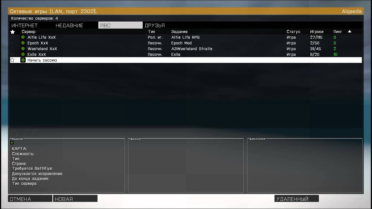Click mission Epoch Mod
Viewport: 372px width, 209px height.
pyautogui.click(x=181, y=43)
